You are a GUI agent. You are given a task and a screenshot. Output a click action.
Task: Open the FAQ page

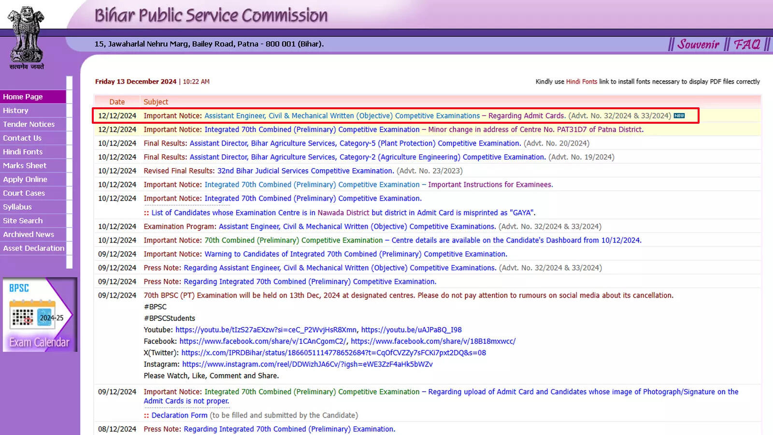click(x=746, y=43)
